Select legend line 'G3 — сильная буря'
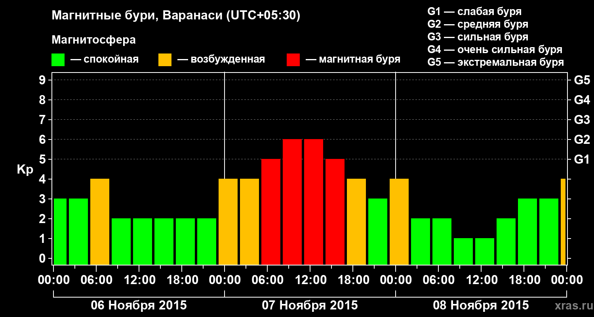This screenshot has width=594, height=317. click(478, 36)
